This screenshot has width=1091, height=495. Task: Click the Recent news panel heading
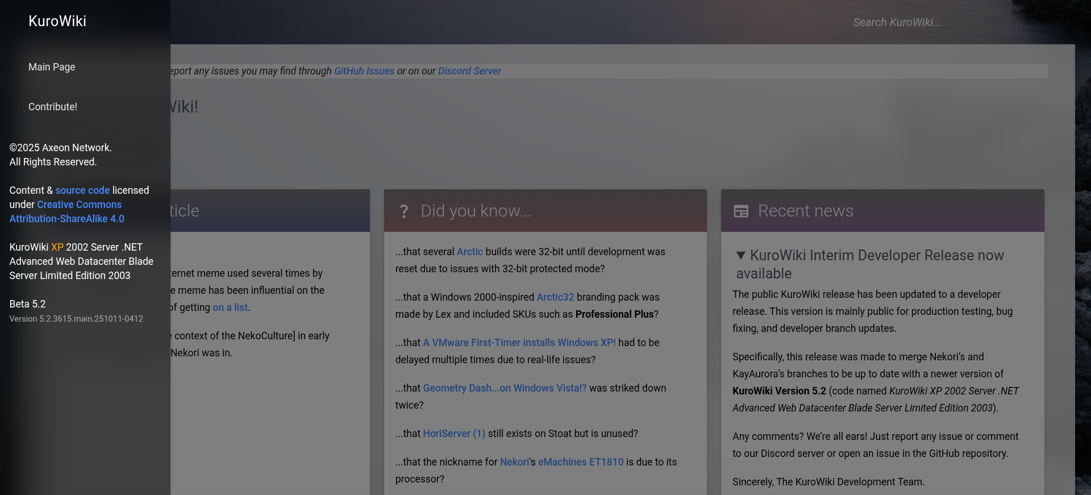[805, 211]
